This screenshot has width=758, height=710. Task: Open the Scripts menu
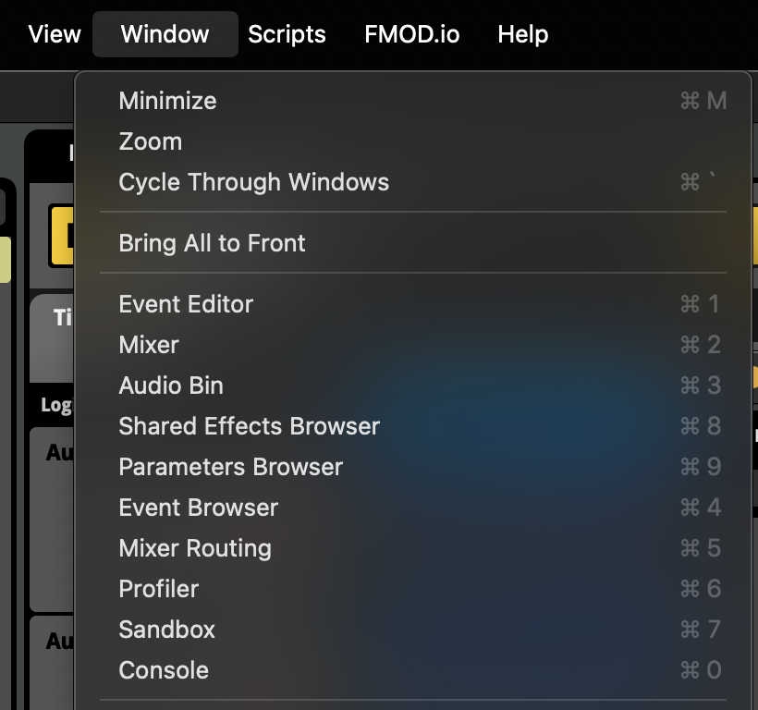tap(287, 34)
